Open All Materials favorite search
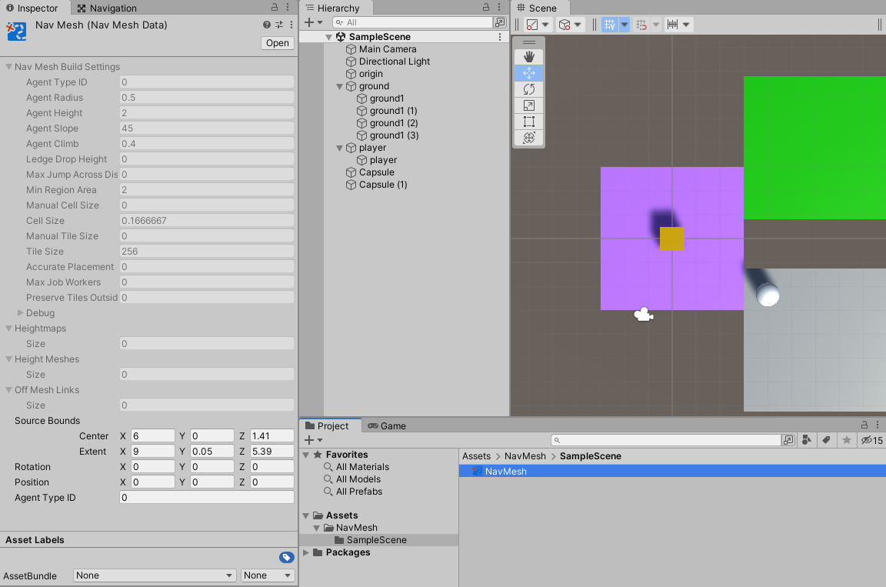Viewport: 886px width, 587px height. 362,467
